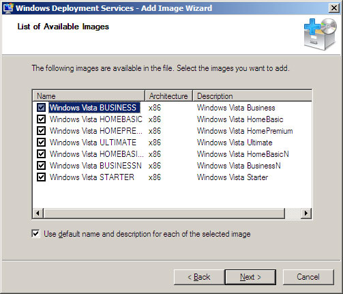This screenshot has width=343, height=294.
Task: Toggle the Windows Vista HomePremium checkbox
Action: click(x=41, y=131)
